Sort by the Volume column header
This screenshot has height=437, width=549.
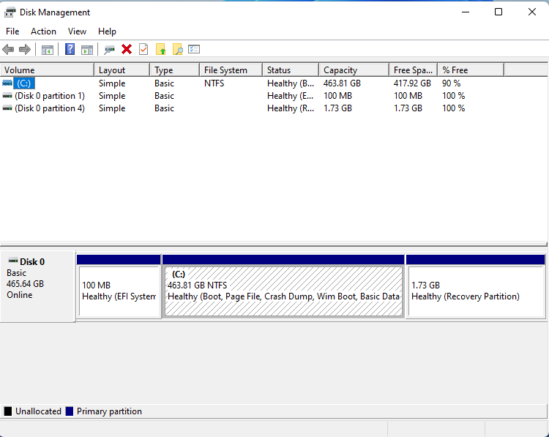[x=48, y=70]
